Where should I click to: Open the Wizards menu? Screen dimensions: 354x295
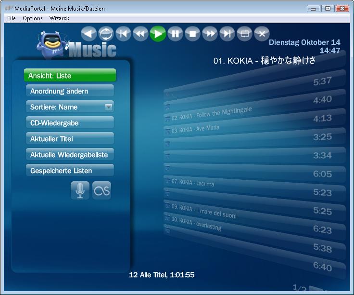point(59,18)
